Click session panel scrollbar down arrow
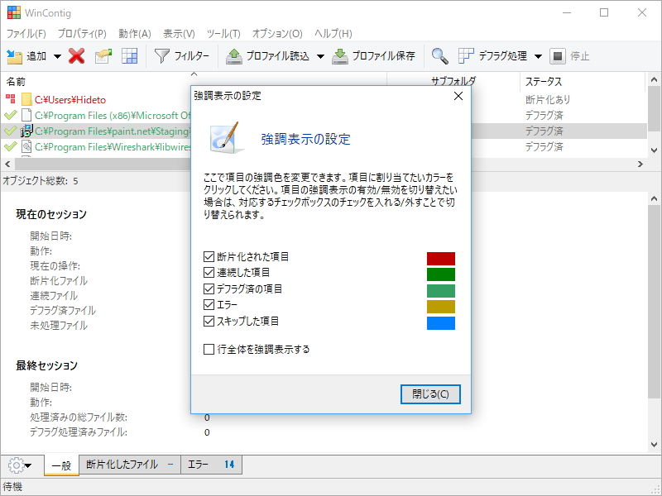 click(x=654, y=444)
